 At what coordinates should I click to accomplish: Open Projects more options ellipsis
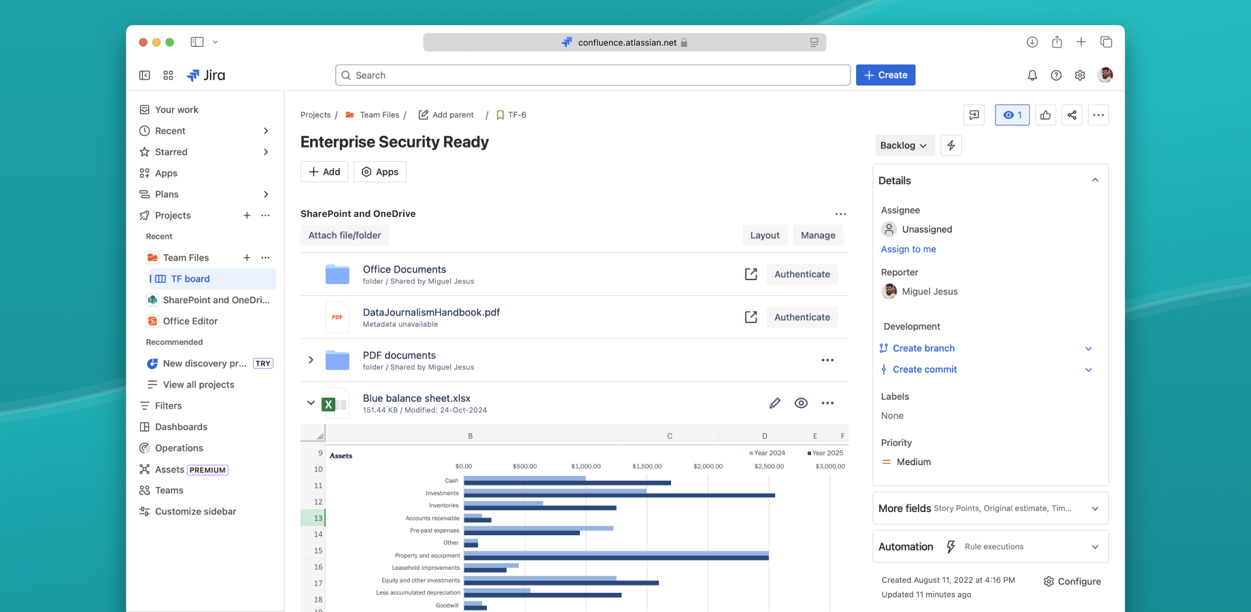click(x=266, y=216)
